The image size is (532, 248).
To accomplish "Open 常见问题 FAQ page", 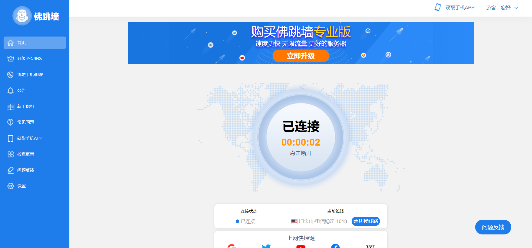I will [35, 122].
